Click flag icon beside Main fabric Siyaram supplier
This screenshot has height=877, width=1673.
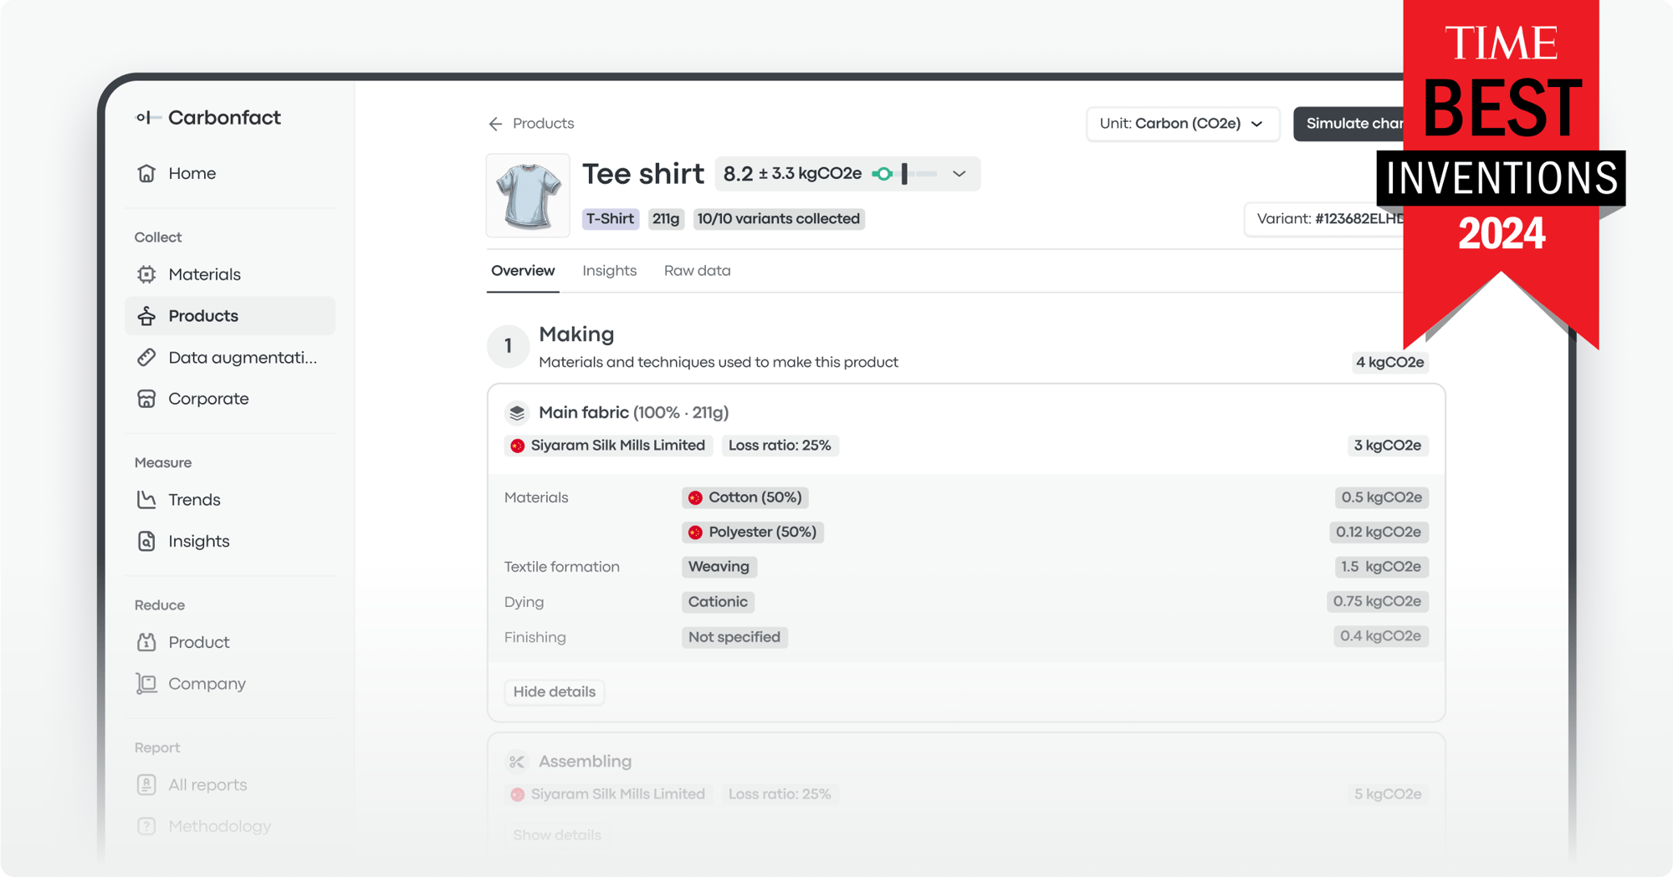click(518, 446)
